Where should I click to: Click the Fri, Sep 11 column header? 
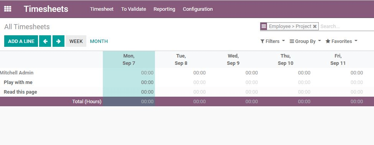(x=338, y=59)
